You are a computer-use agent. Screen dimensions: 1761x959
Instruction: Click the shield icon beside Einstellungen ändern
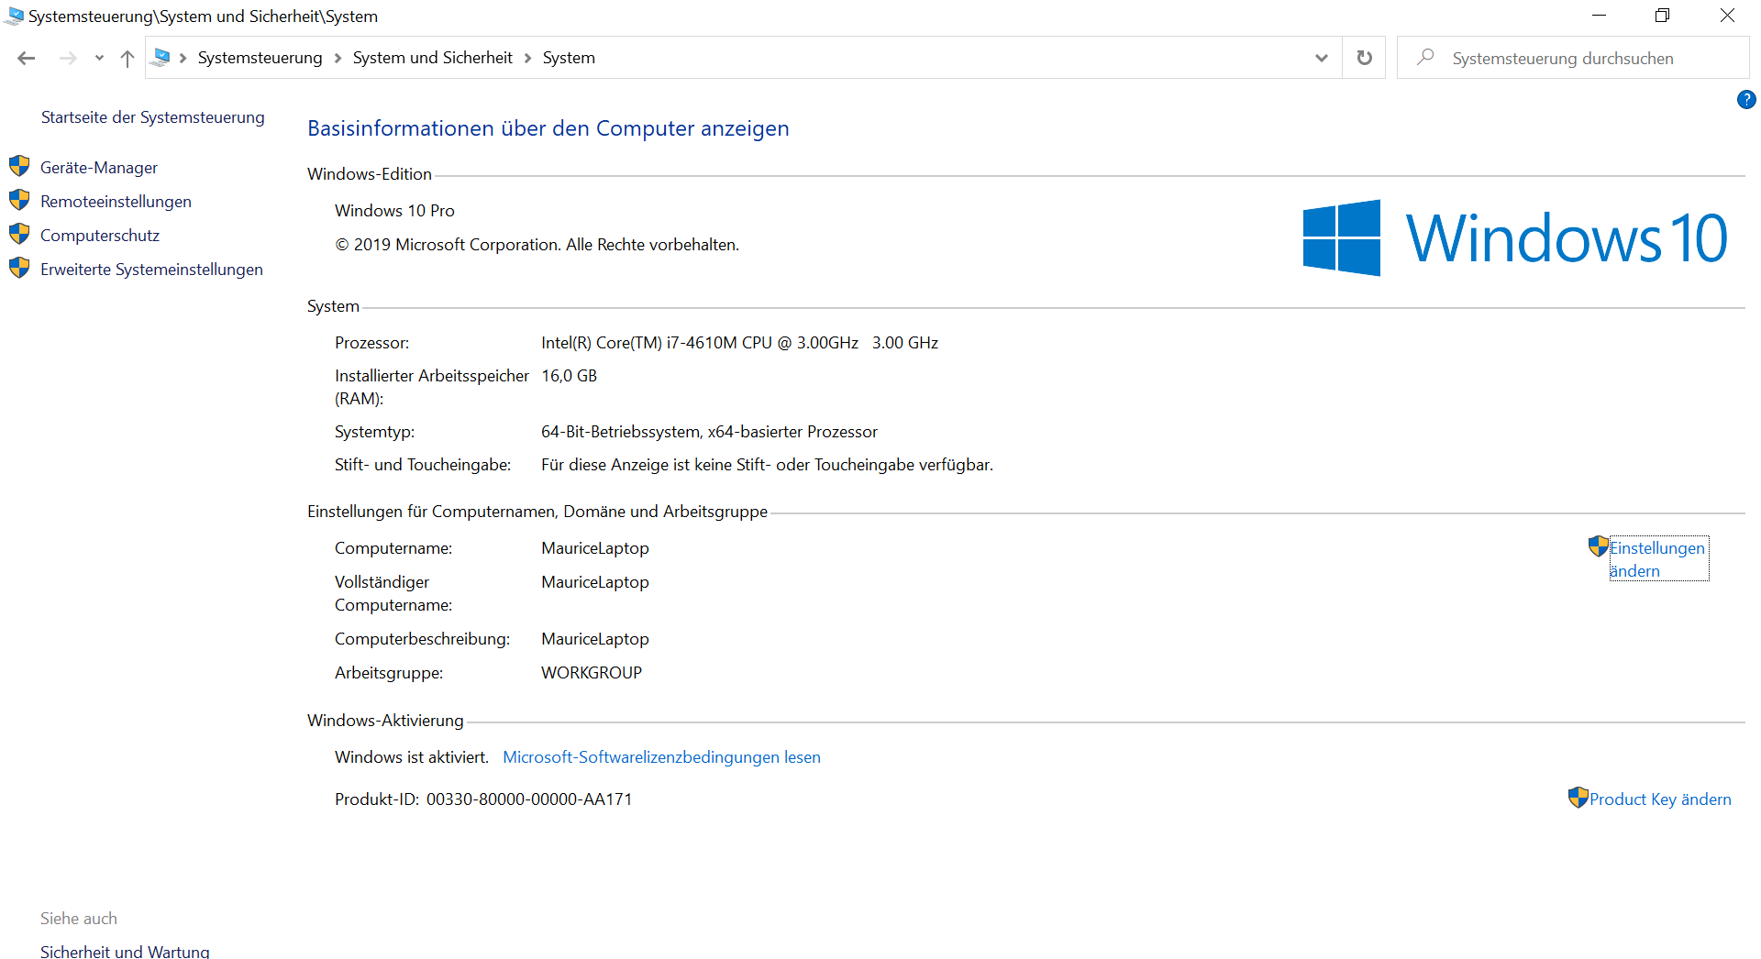(x=1599, y=546)
